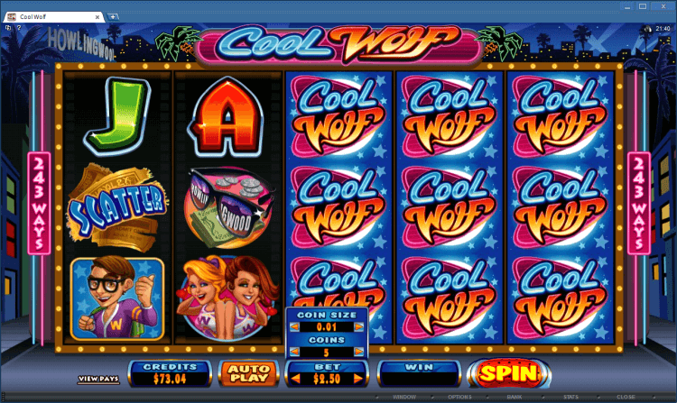Raise the bet with right arrow
The width and height of the screenshot is (677, 403).
tap(358, 379)
